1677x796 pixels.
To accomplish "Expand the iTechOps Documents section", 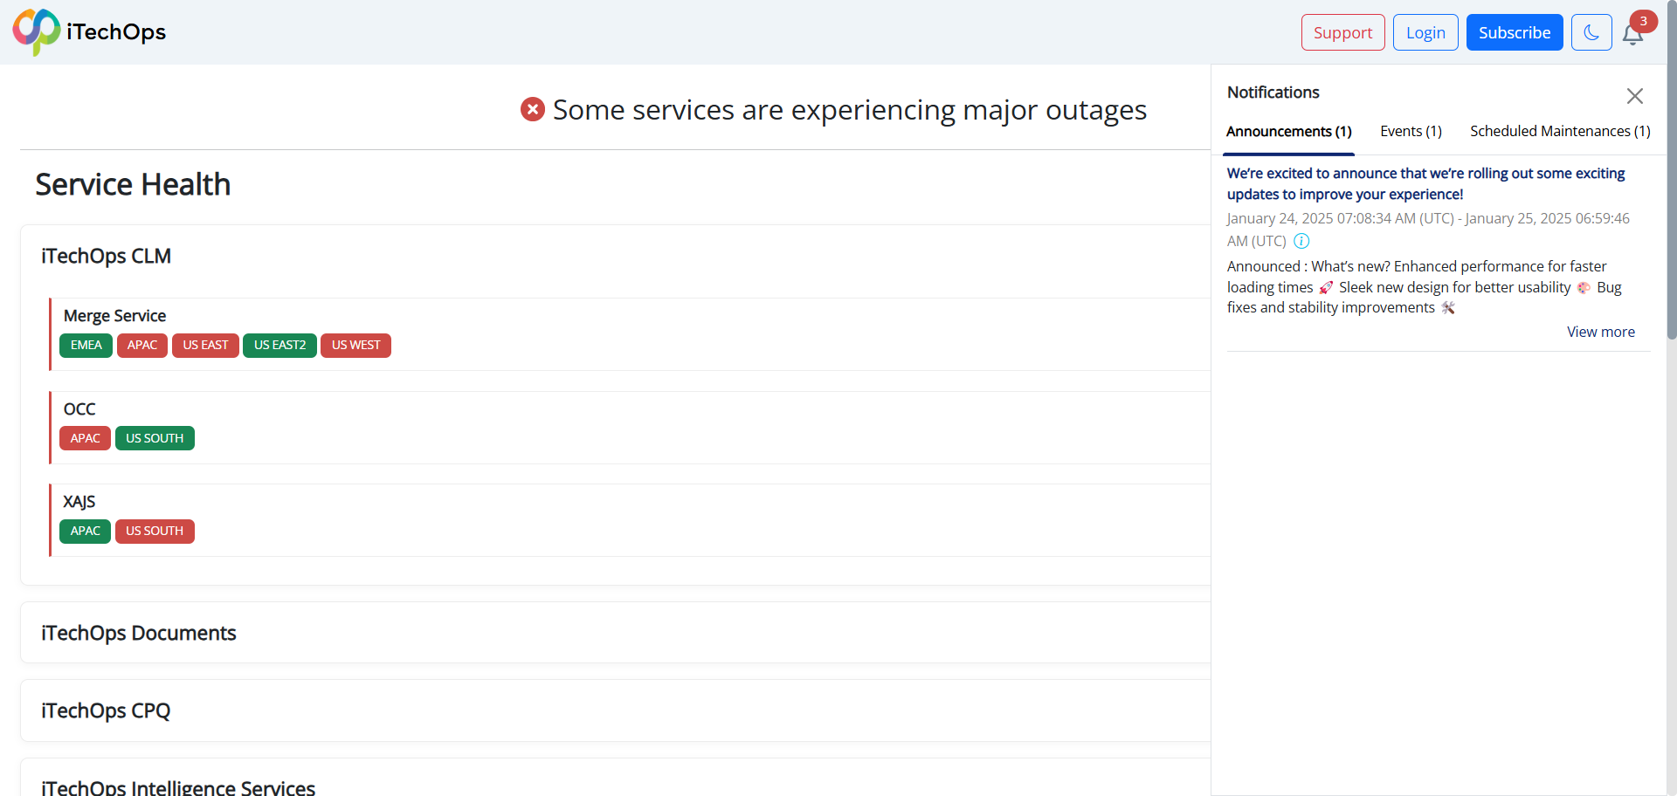I will (138, 633).
